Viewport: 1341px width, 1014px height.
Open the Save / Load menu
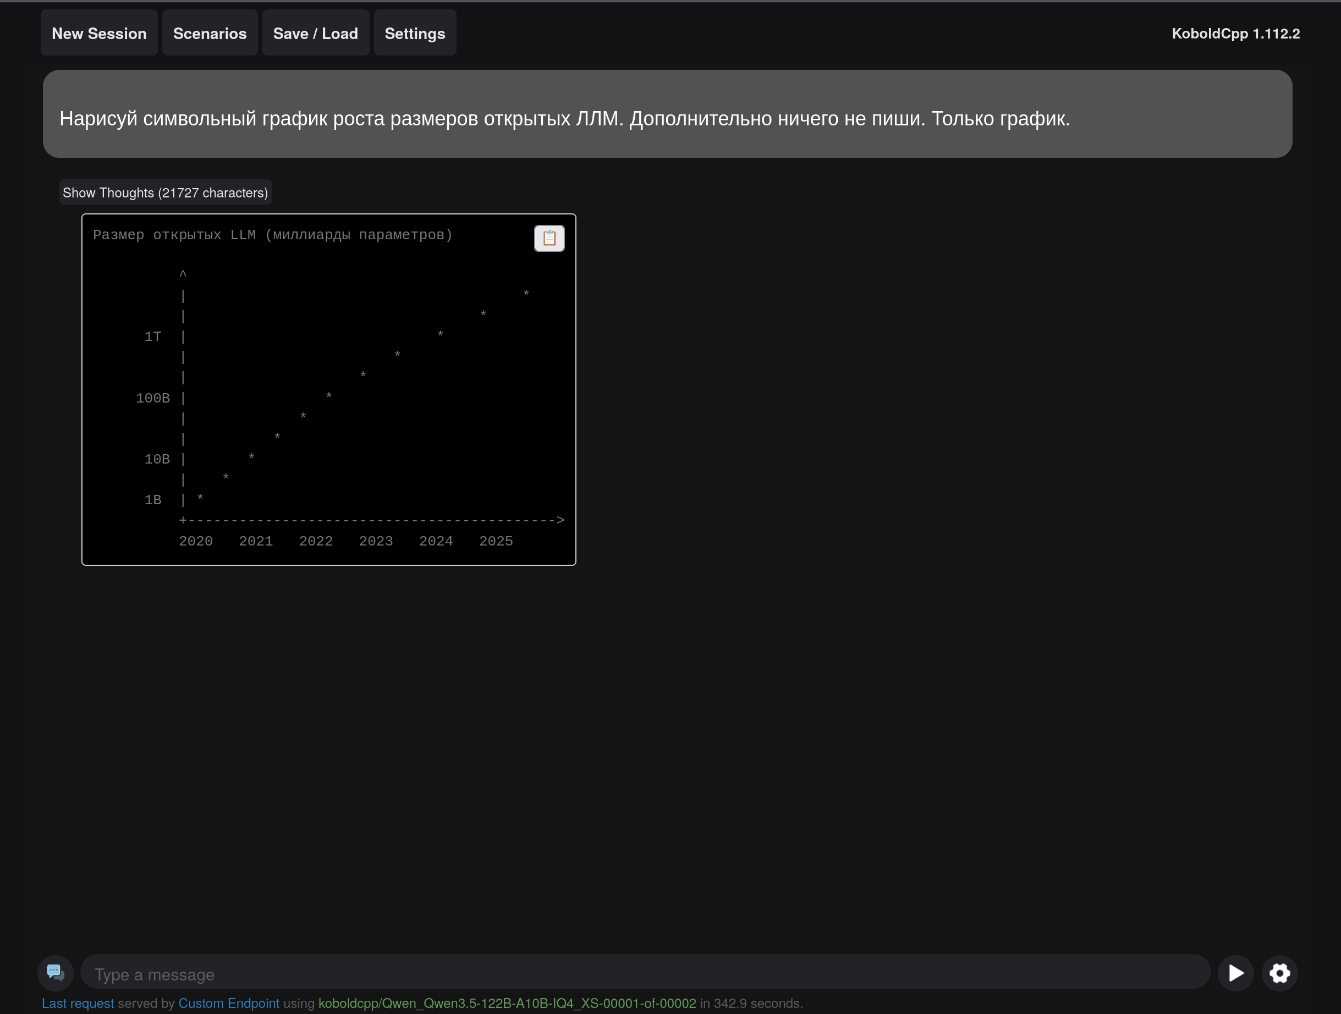coord(315,34)
